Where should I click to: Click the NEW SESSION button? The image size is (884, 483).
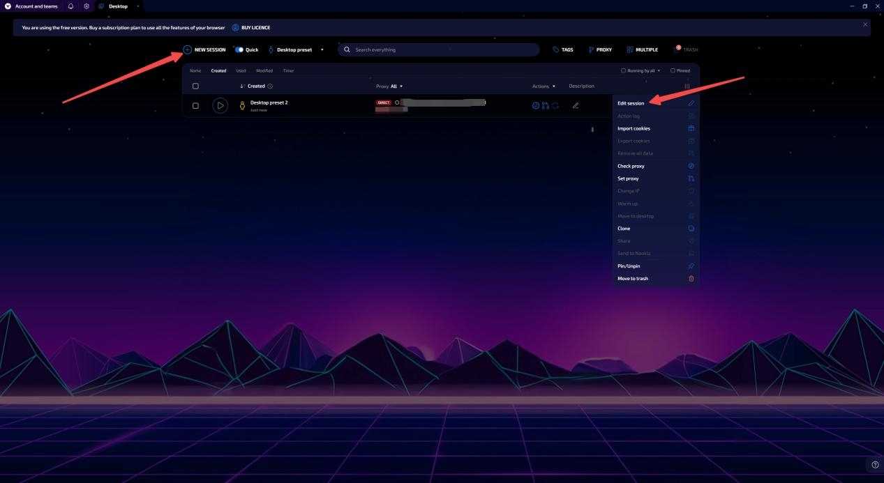[204, 49]
